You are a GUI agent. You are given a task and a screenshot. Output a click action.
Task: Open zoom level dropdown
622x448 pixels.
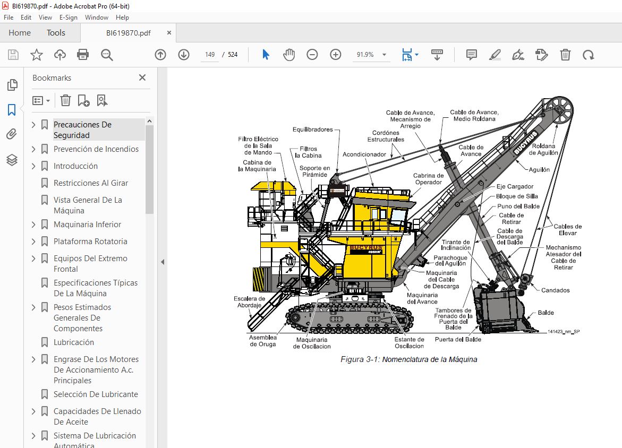click(x=384, y=55)
